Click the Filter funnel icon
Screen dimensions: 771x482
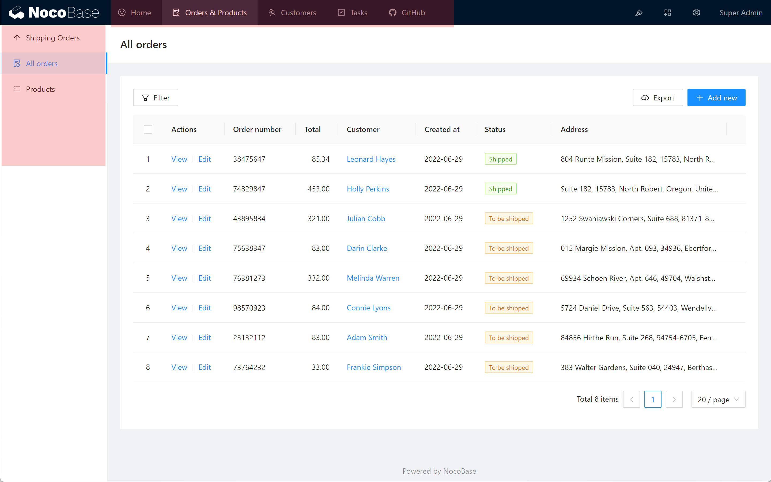[x=145, y=98]
